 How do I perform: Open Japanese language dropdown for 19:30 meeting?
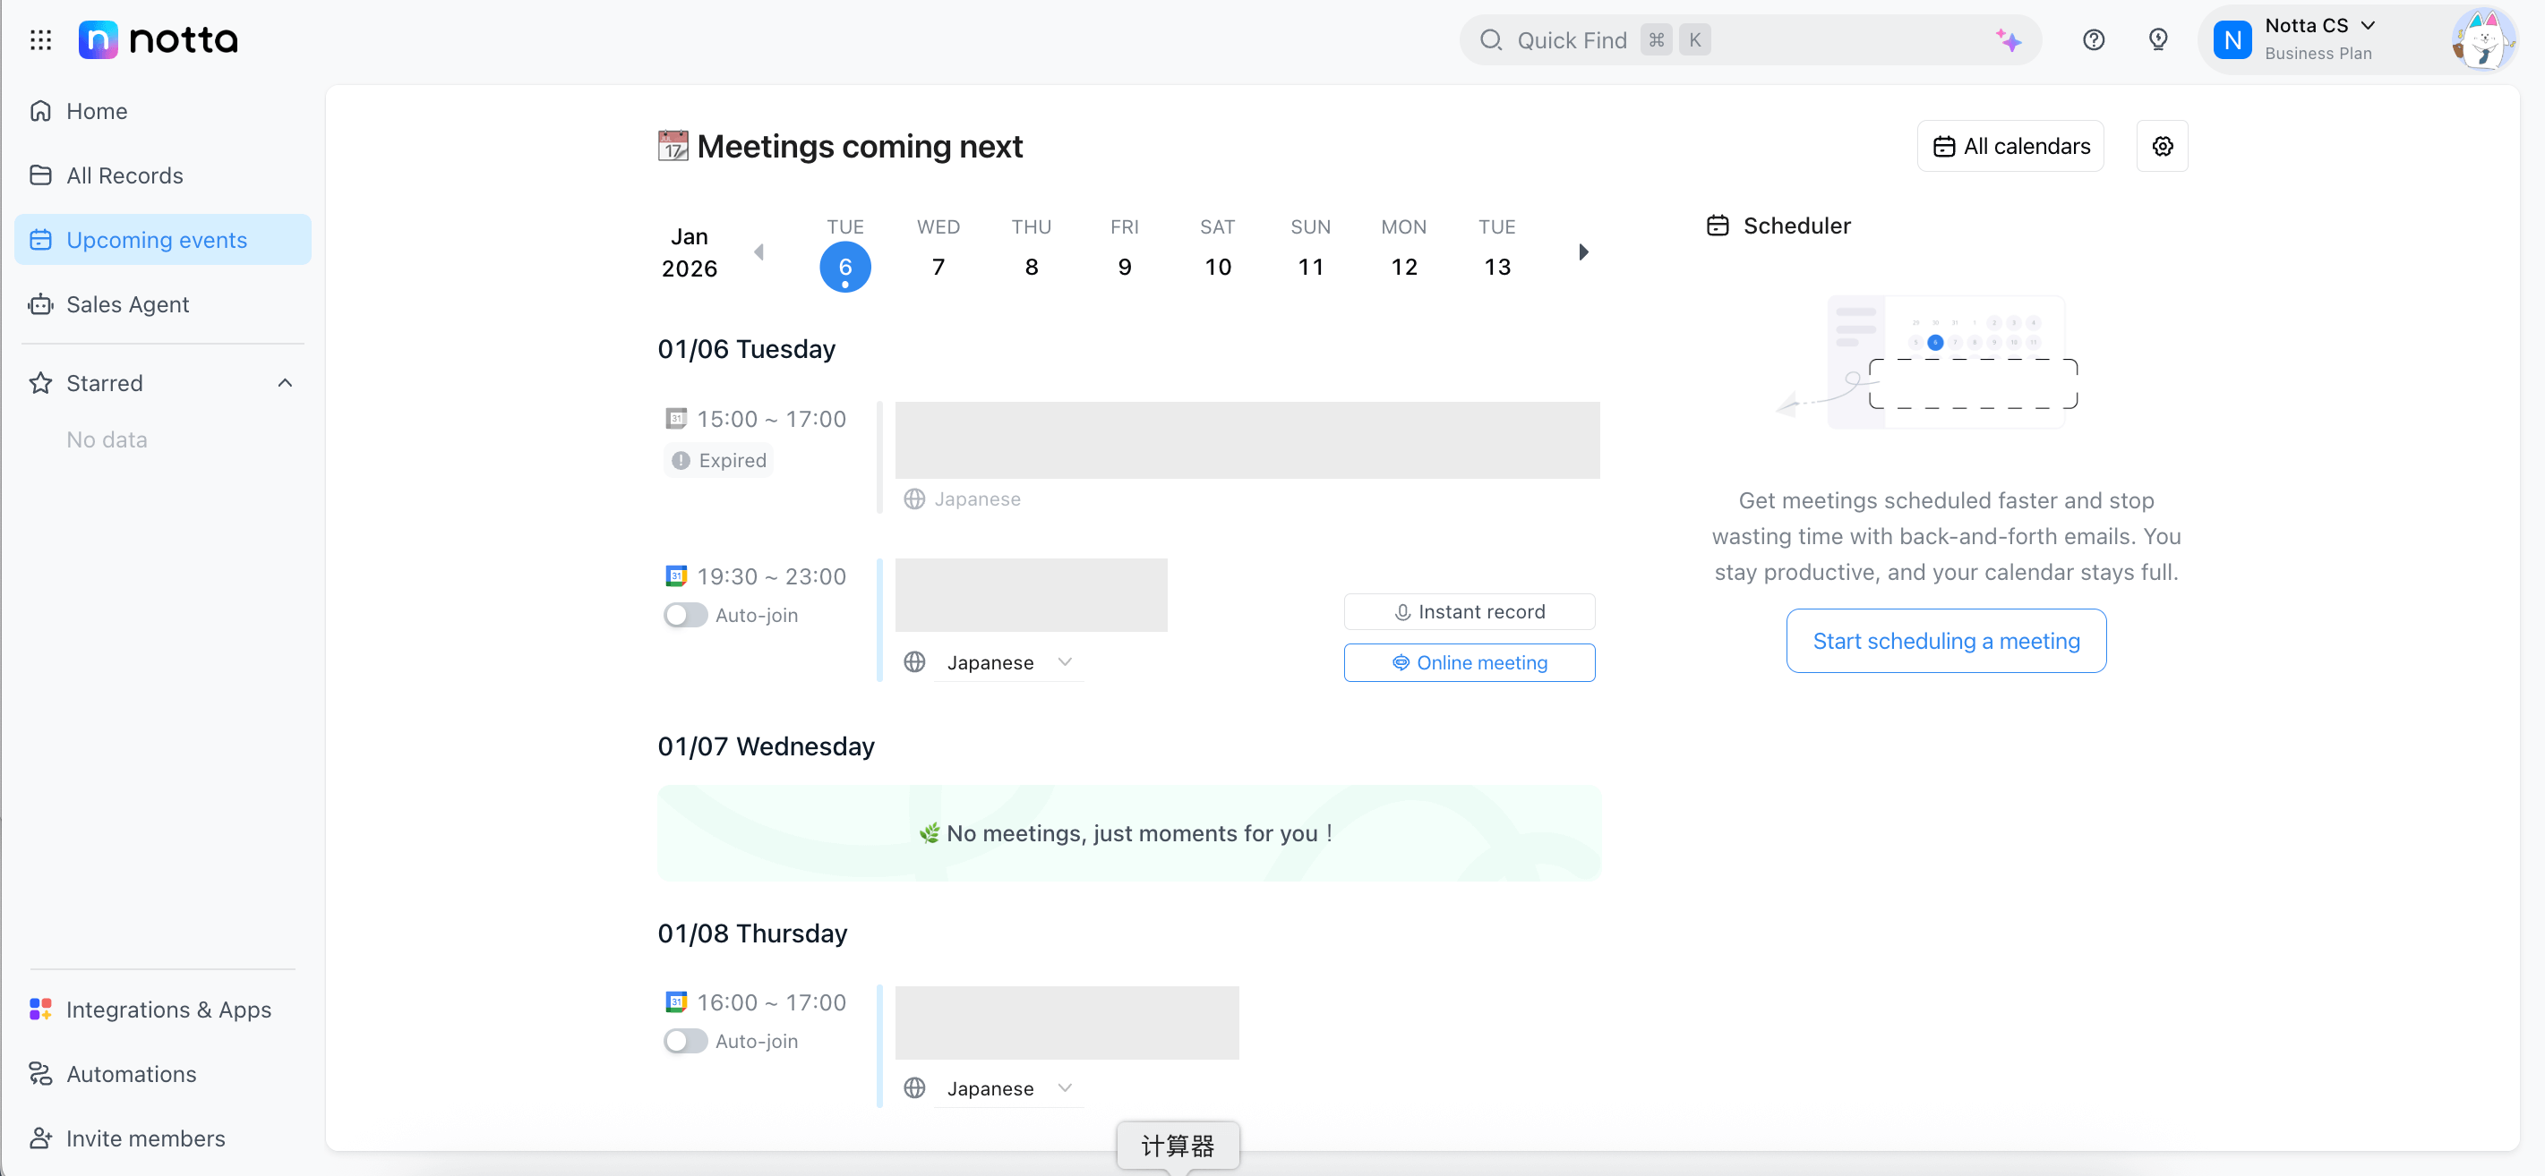1008,662
